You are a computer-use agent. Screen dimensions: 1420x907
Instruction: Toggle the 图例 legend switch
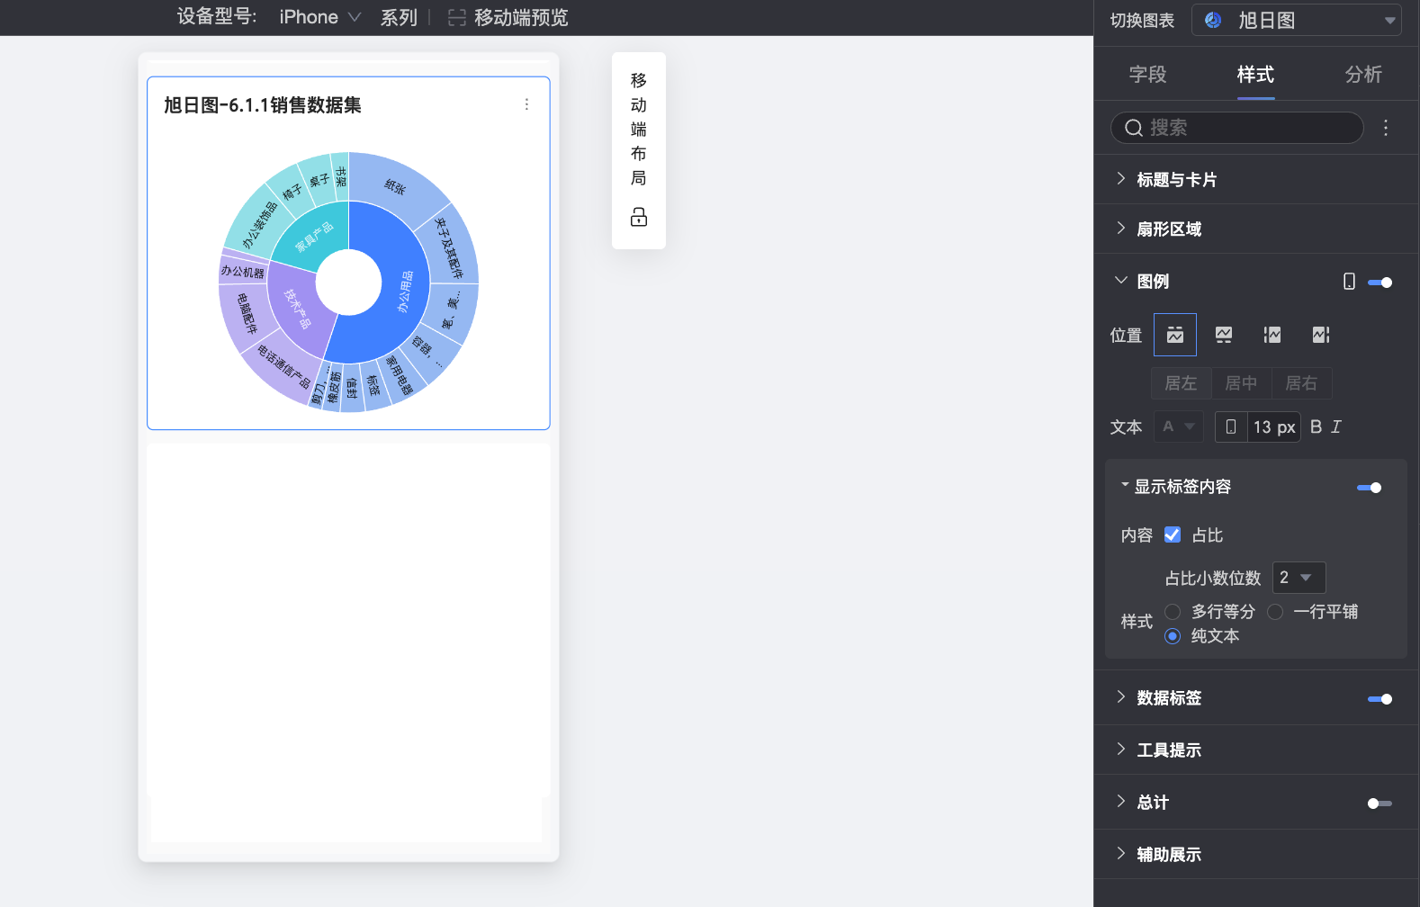(x=1380, y=283)
